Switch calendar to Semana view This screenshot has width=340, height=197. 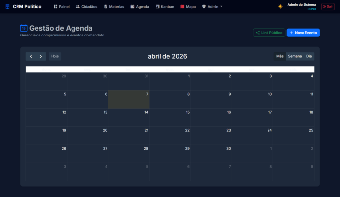(x=295, y=56)
